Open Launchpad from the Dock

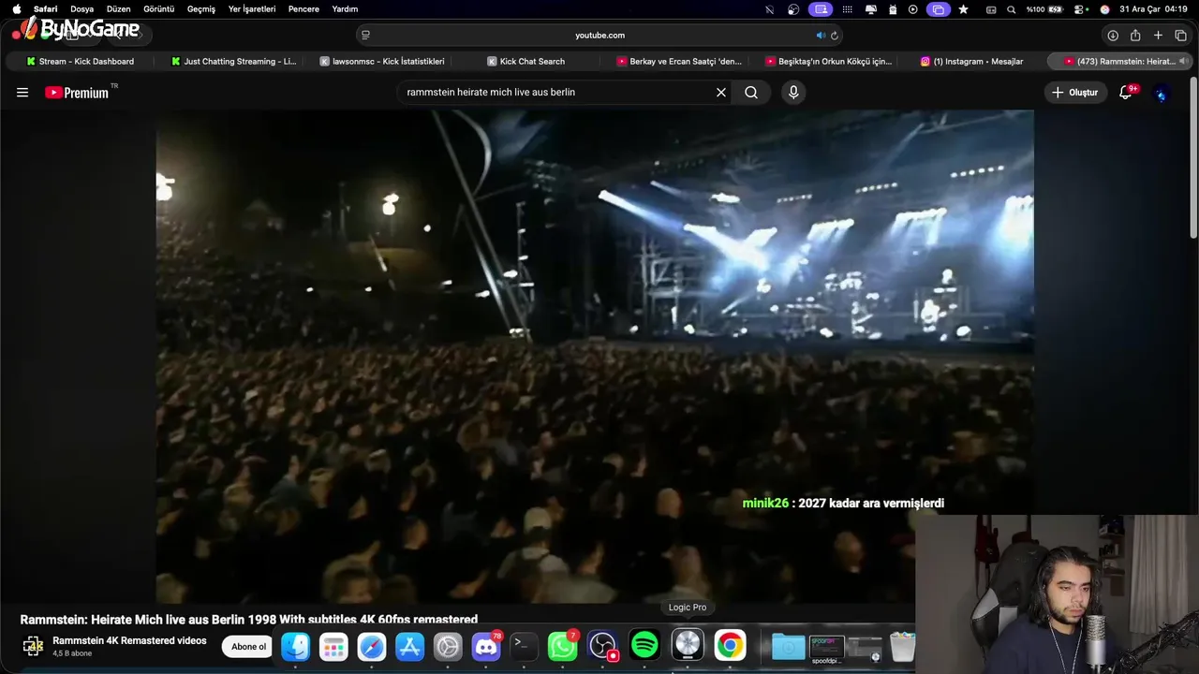[x=333, y=646]
